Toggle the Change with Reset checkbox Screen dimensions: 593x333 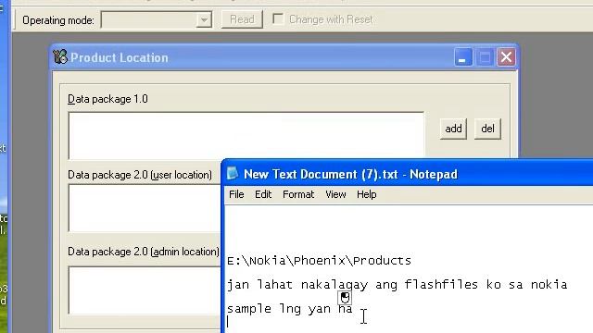278,18
